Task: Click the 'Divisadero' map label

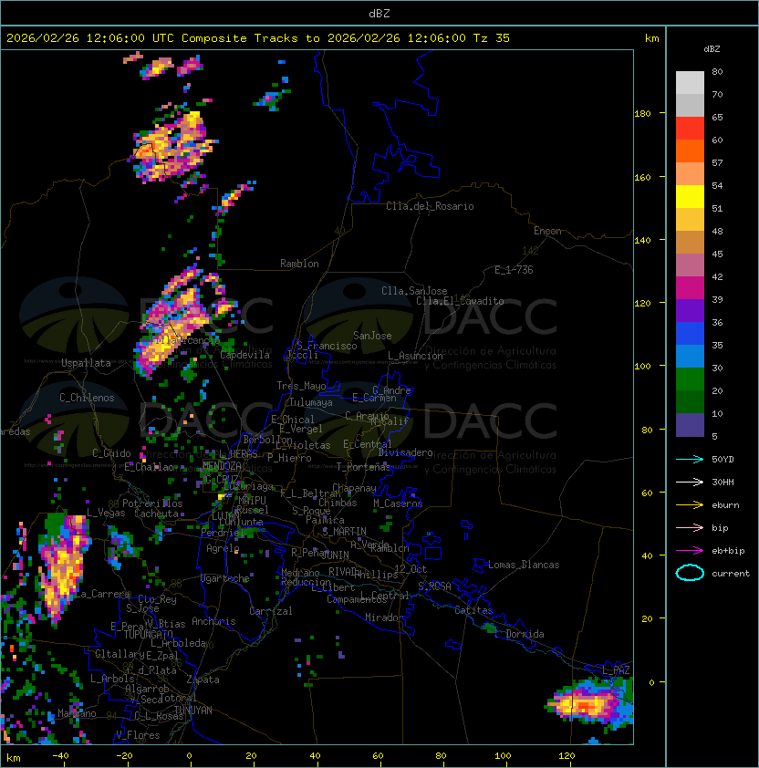Action: coord(406,452)
